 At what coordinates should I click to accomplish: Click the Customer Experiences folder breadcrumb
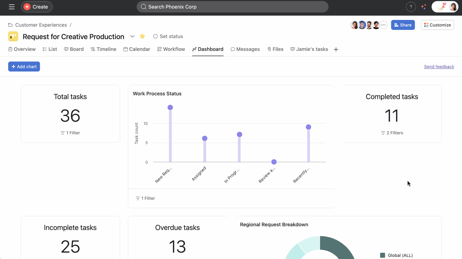pyautogui.click(x=41, y=25)
